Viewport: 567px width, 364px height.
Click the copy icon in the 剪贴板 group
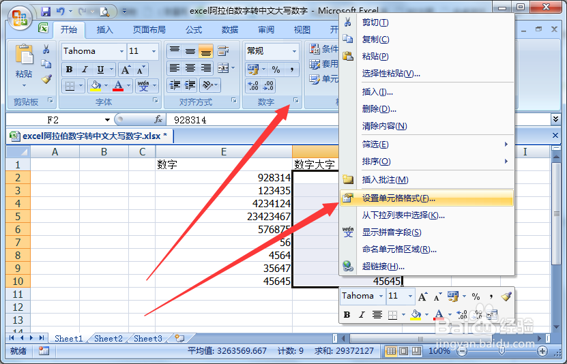pos(46,64)
